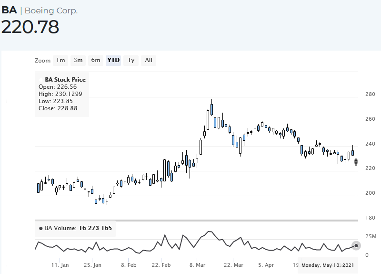Click the active YTD zoom button
The height and width of the screenshot is (274, 381).
[113, 60]
